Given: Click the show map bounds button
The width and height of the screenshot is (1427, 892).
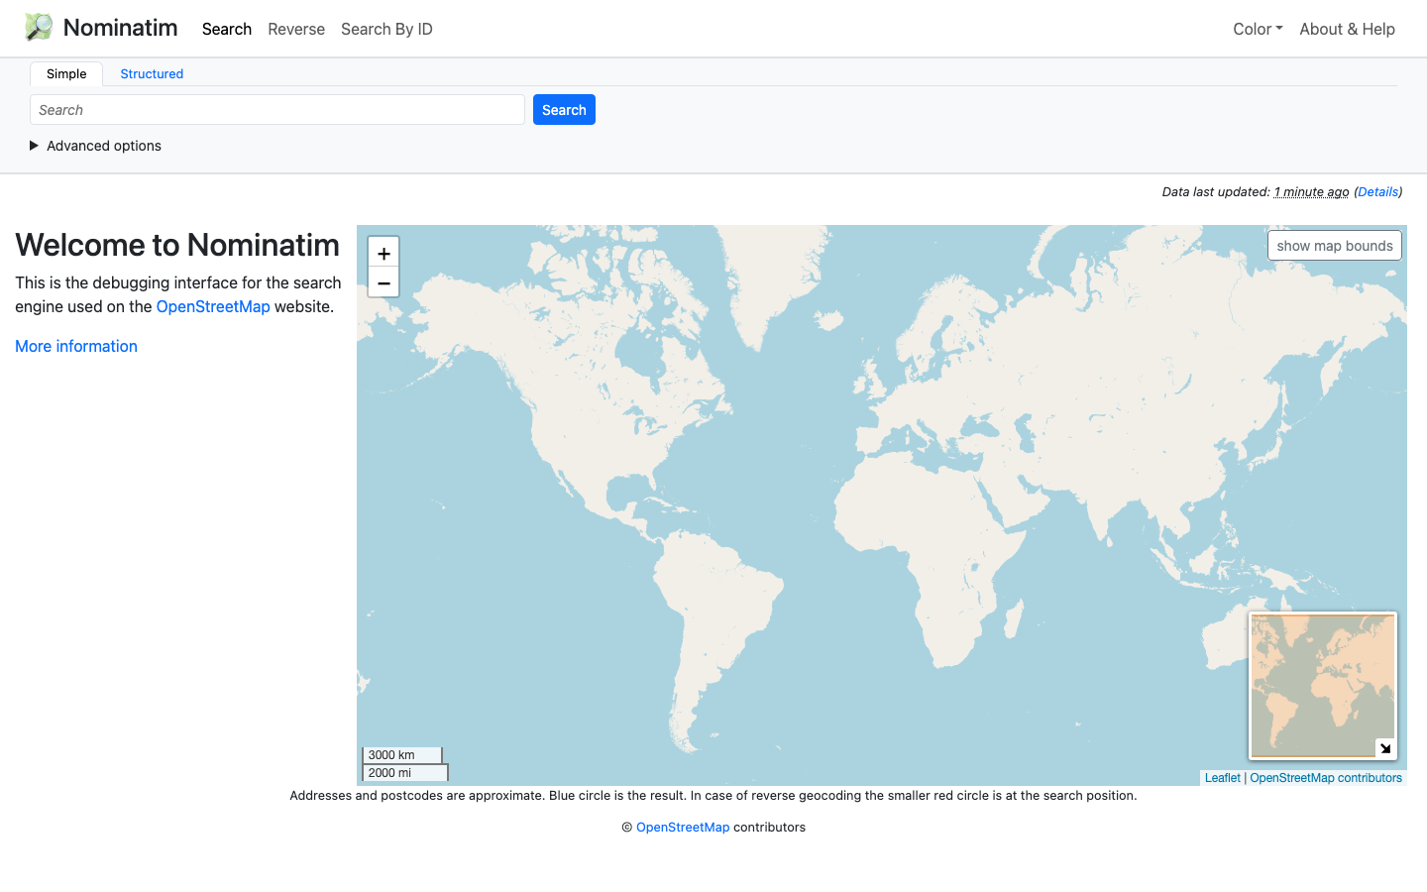Looking at the screenshot, I should click(x=1335, y=246).
